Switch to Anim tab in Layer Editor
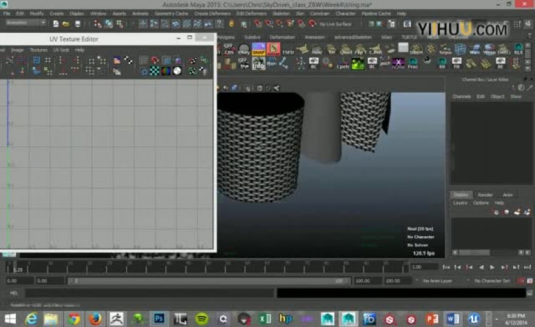The width and height of the screenshot is (535, 327). pyautogui.click(x=508, y=195)
